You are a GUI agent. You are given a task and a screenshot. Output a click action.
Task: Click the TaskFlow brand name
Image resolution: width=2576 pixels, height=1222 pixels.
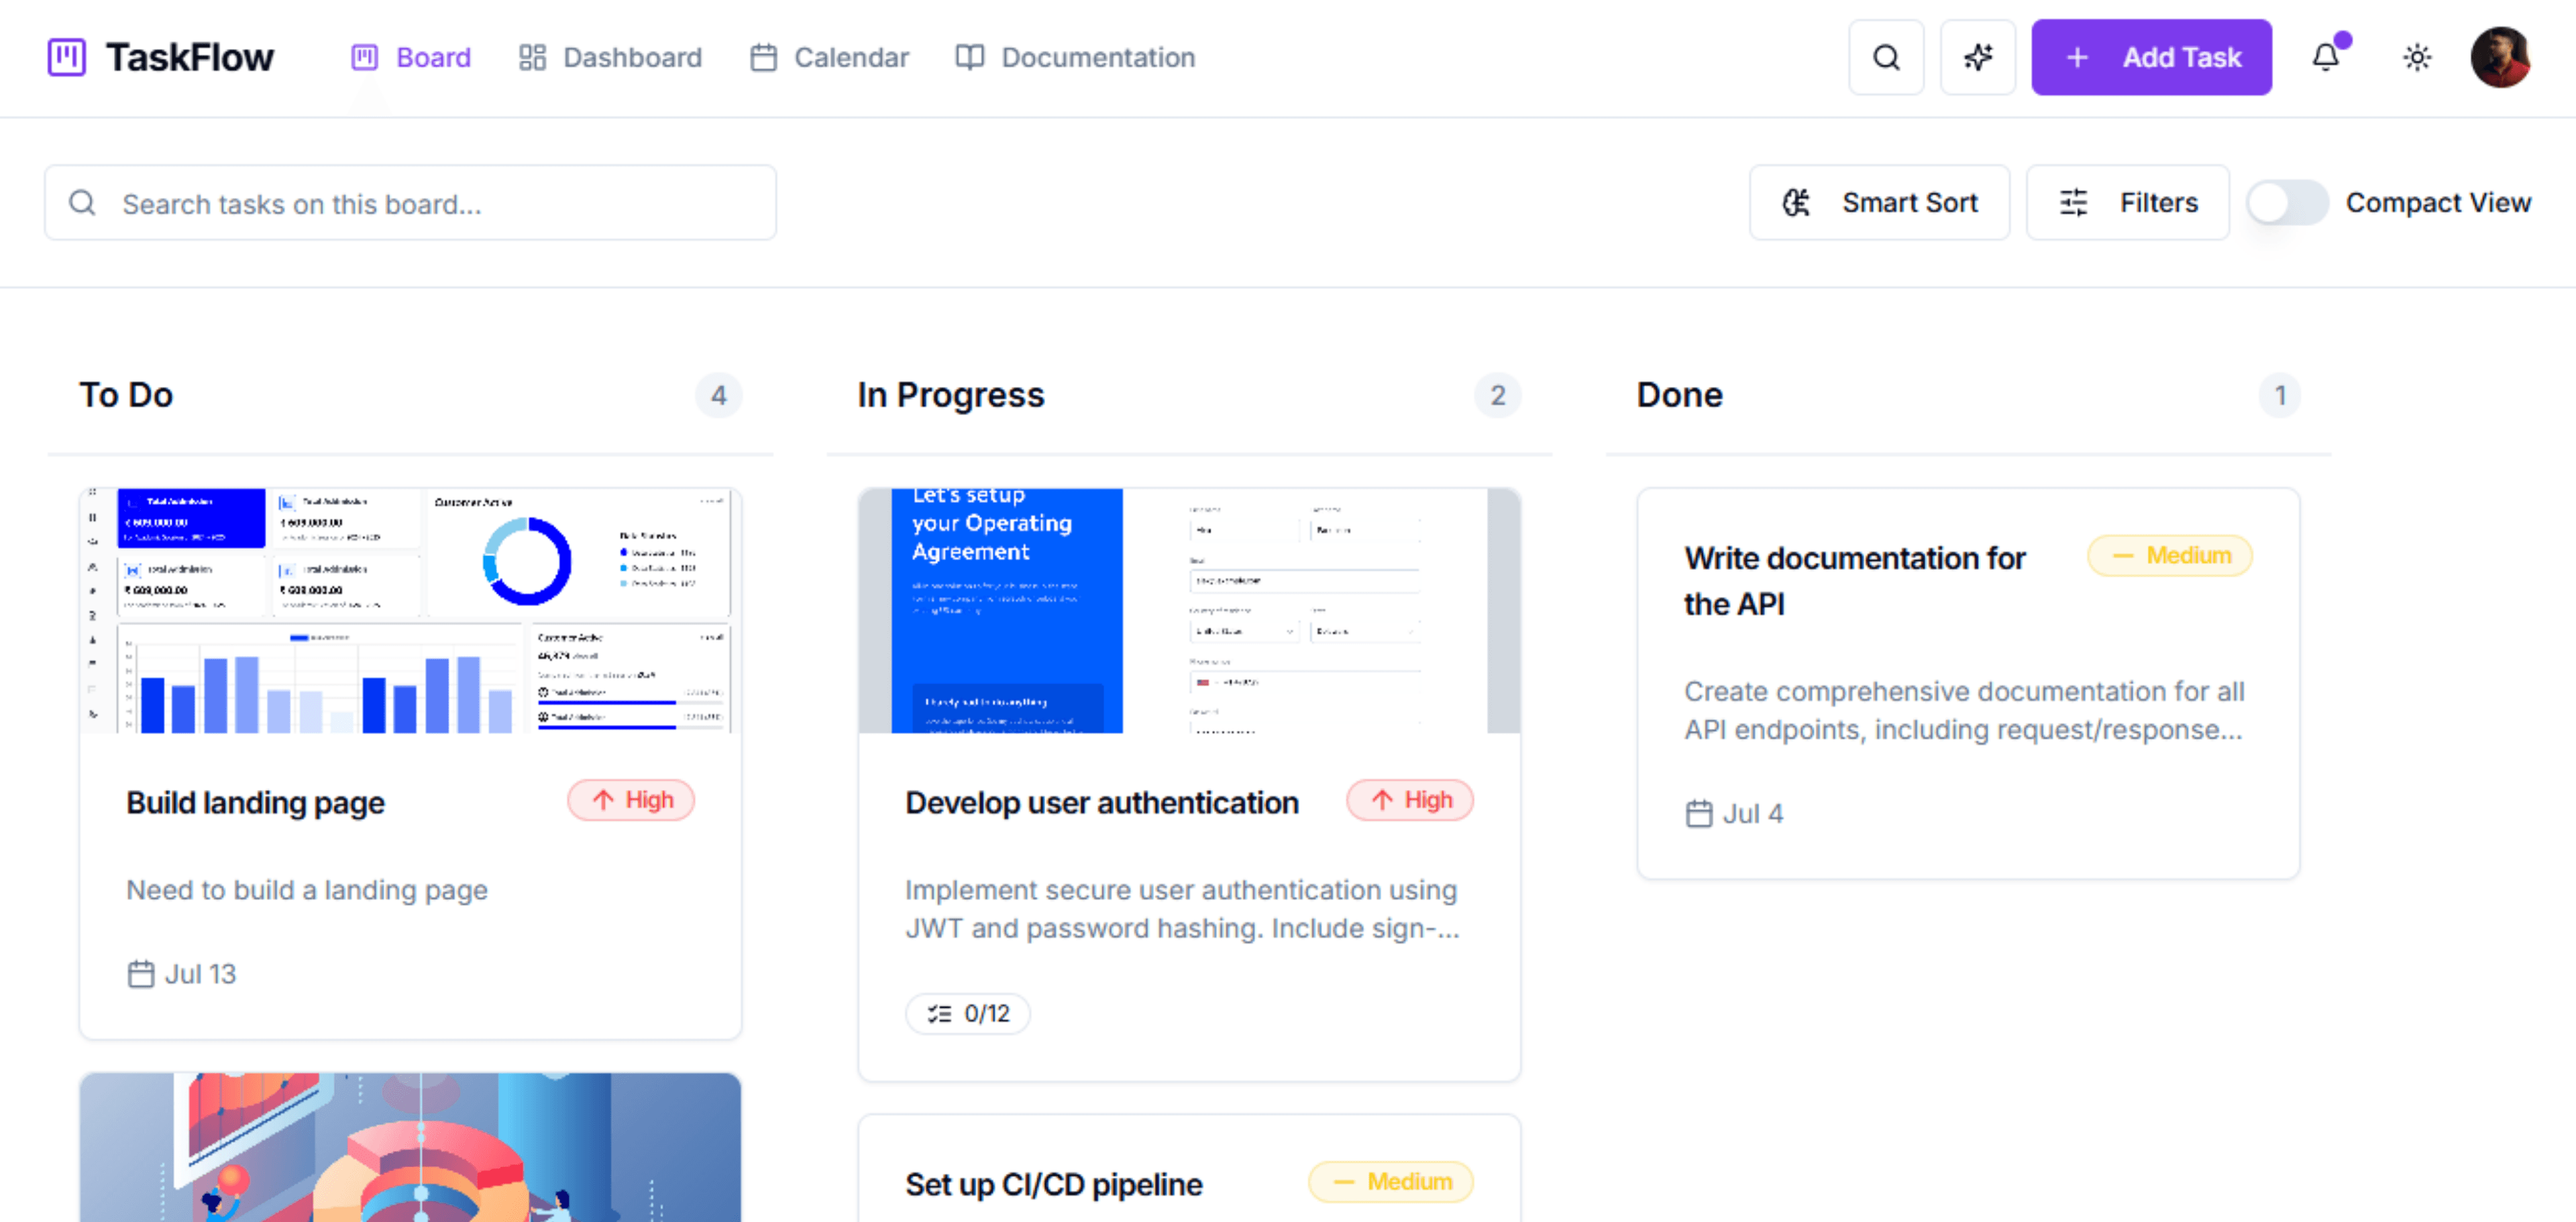189,57
